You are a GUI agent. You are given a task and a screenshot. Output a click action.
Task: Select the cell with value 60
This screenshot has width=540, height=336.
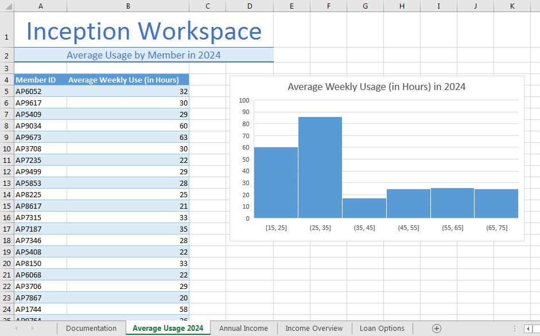point(126,126)
